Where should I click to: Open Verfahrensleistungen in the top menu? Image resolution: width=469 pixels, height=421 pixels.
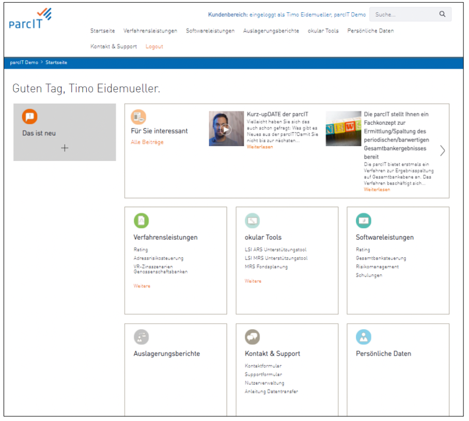150,31
